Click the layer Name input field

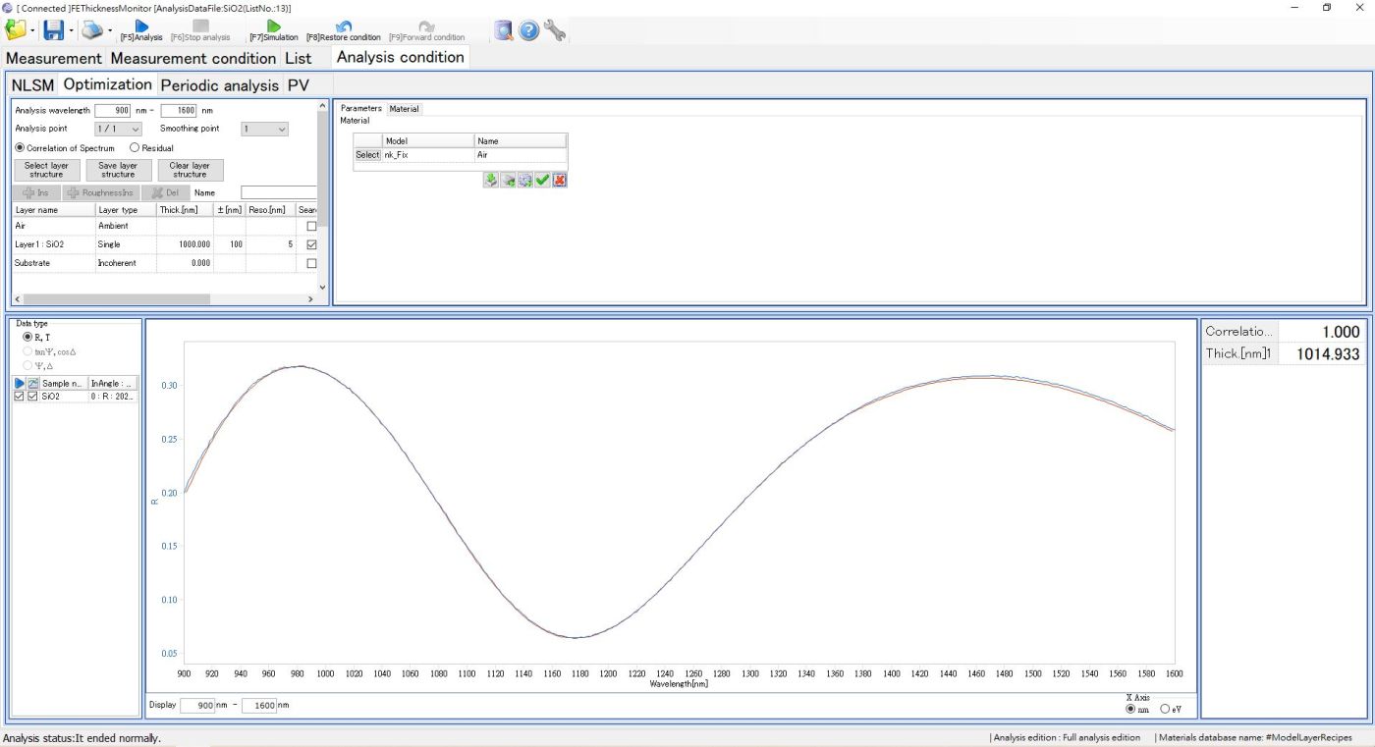coord(279,192)
